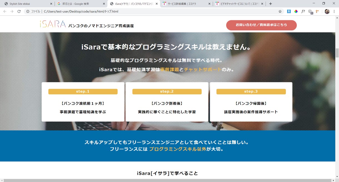Image resolution: width=339 pixels, height=182 pixels.
Task: Switch to the 即日とは Google 検索 tab
Action: pyautogui.click(x=81, y=4)
